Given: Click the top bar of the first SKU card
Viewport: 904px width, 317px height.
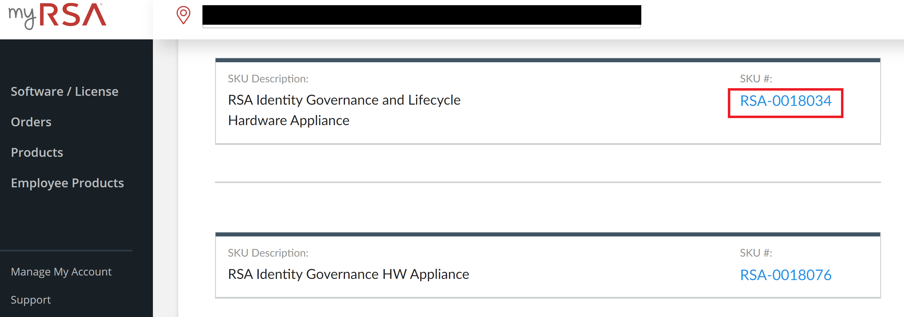Looking at the screenshot, I should pyautogui.click(x=548, y=60).
